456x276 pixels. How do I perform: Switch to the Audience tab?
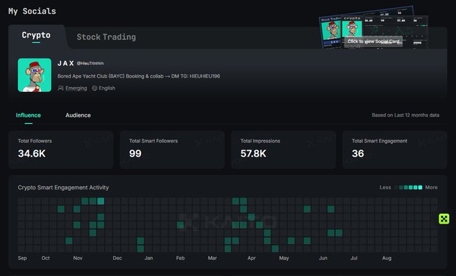(78, 115)
